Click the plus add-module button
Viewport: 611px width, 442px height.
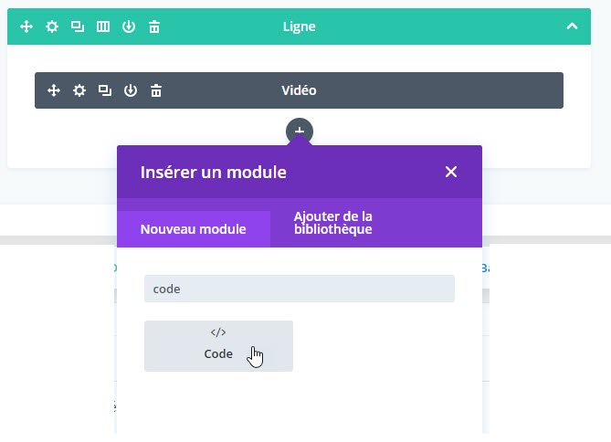300,132
